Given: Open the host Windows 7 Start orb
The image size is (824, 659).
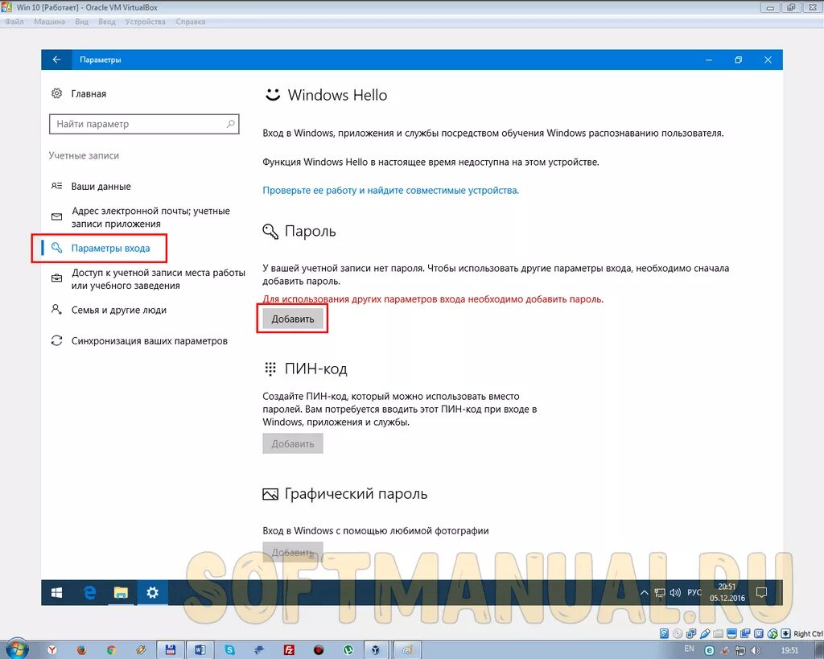Looking at the screenshot, I should (x=16, y=649).
